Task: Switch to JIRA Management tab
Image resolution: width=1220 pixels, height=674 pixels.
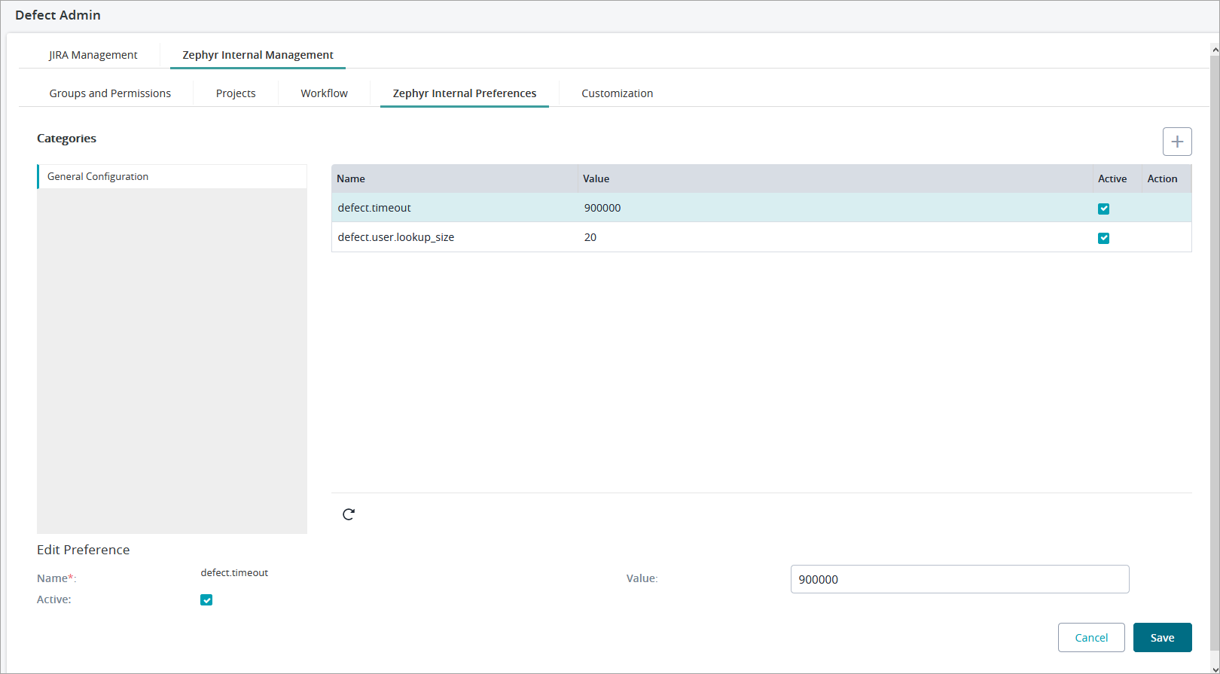Action: (x=93, y=55)
